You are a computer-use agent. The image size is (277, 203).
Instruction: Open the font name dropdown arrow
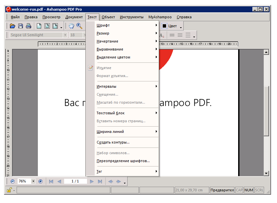65,35
